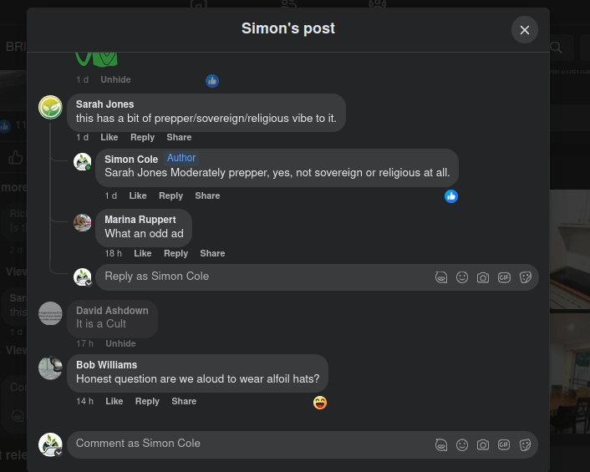Focus the Comment as Simon Cole field

248,444
